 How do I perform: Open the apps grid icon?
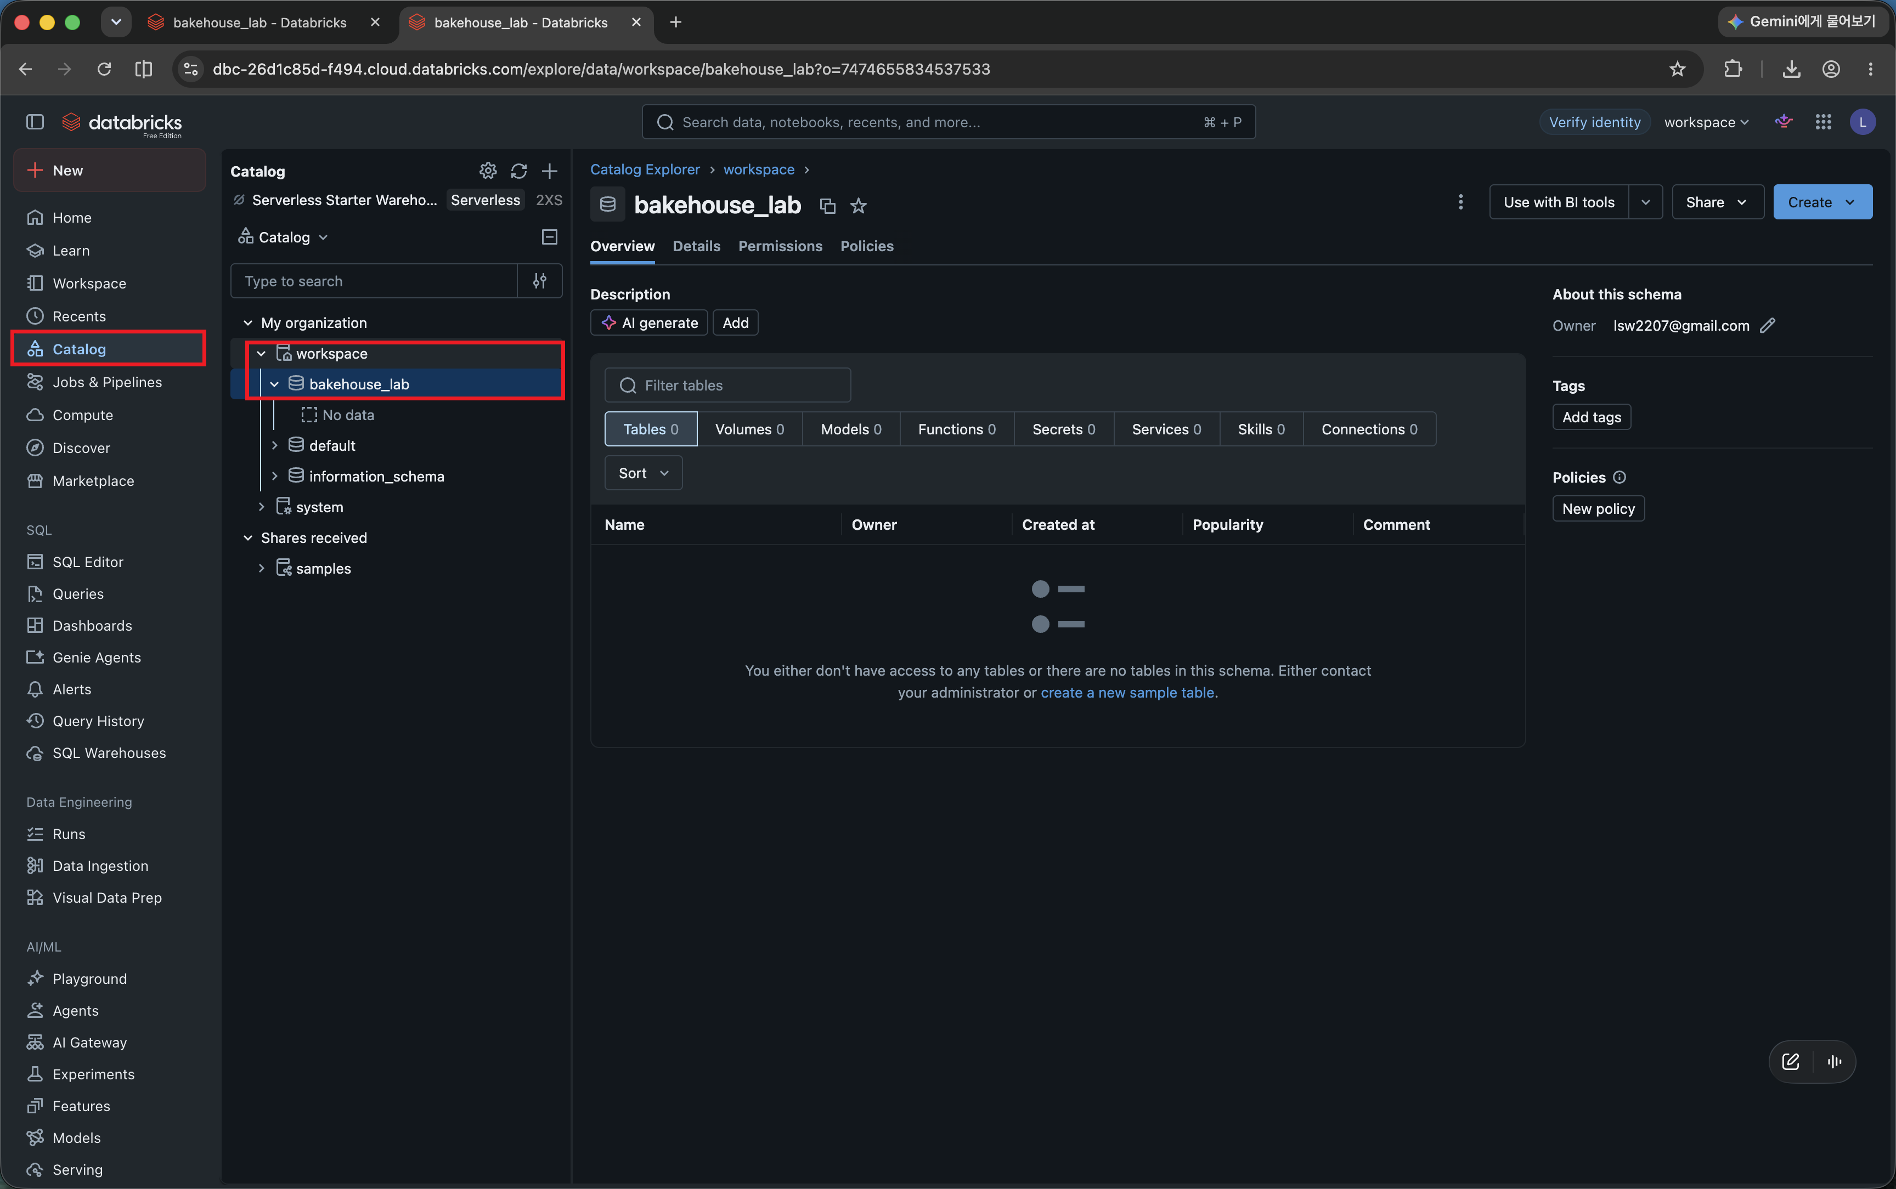point(1823,122)
